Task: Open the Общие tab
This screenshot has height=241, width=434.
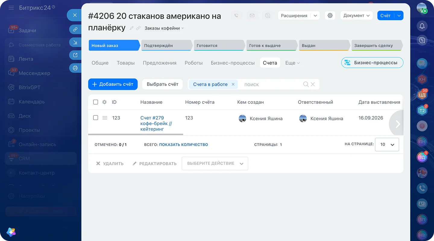Action: click(x=100, y=63)
